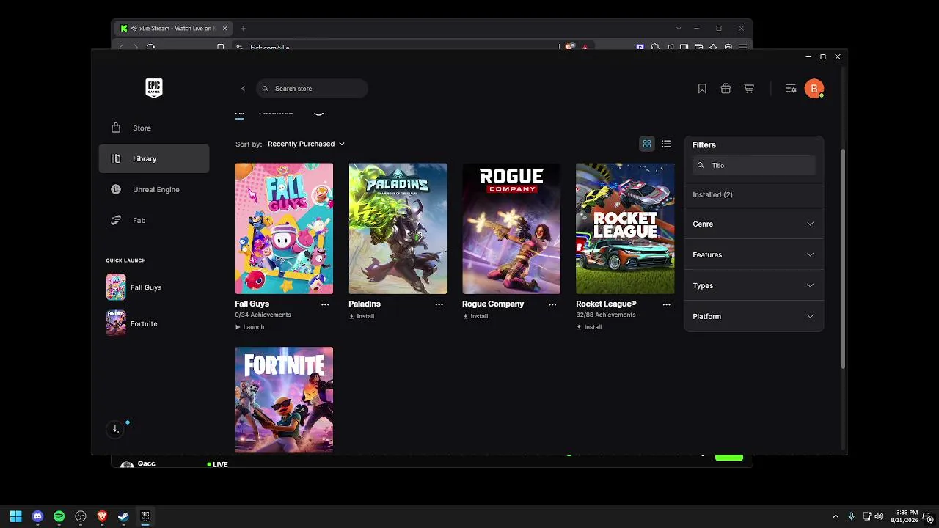
Task: Click Install under Rogue Company
Action: pos(475,316)
